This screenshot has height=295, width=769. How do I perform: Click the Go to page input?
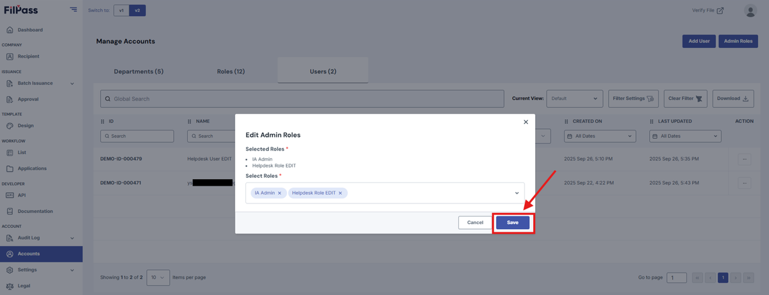click(676, 278)
